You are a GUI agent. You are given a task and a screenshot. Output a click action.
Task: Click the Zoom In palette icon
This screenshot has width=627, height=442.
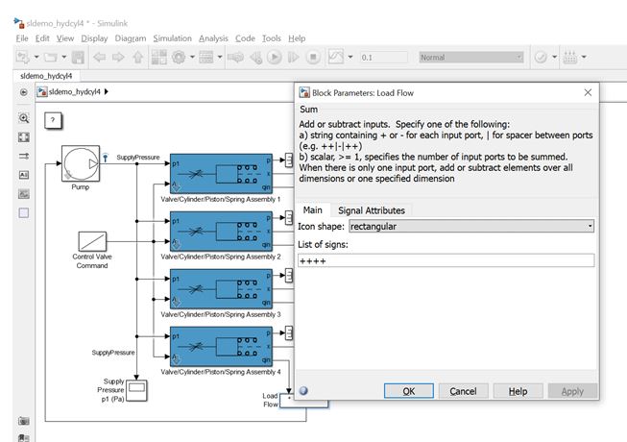pos(24,118)
